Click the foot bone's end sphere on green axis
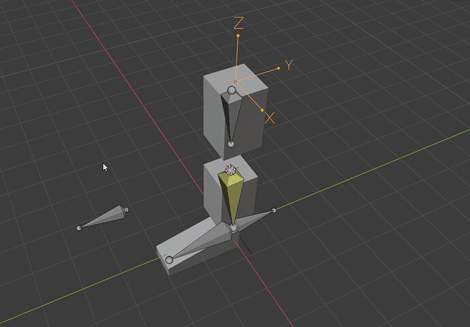This screenshot has height=327, width=470. tap(170, 260)
